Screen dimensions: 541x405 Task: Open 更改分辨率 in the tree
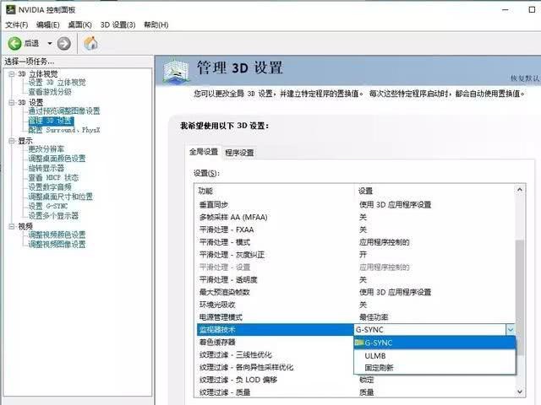46,149
